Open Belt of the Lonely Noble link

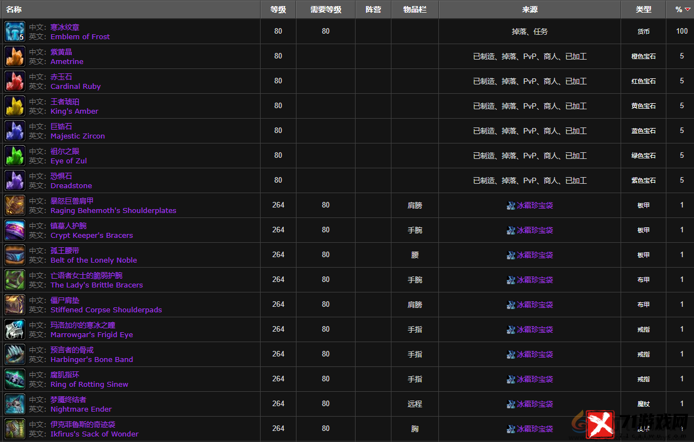[94, 260]
